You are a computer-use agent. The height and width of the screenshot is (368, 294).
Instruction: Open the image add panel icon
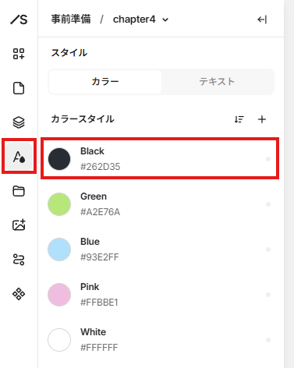coord(19,225)
